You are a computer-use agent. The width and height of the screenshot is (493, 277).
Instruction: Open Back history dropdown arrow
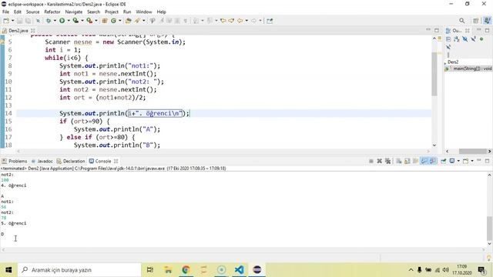click(246, 21)
